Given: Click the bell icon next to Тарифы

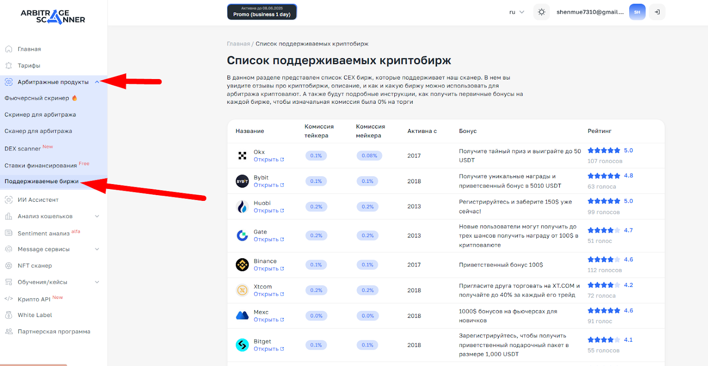Looking at the screenshot, I should pos(8,66).
